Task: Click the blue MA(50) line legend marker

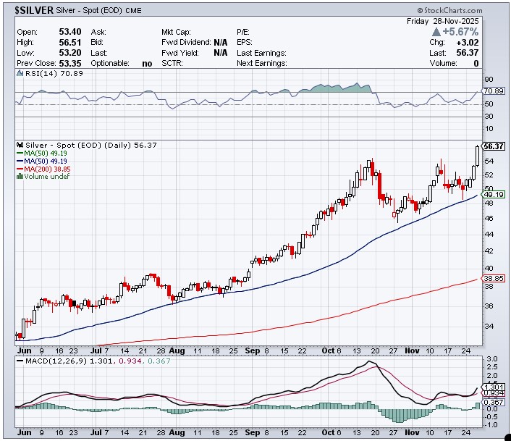Action: click(x=19, y=161)
